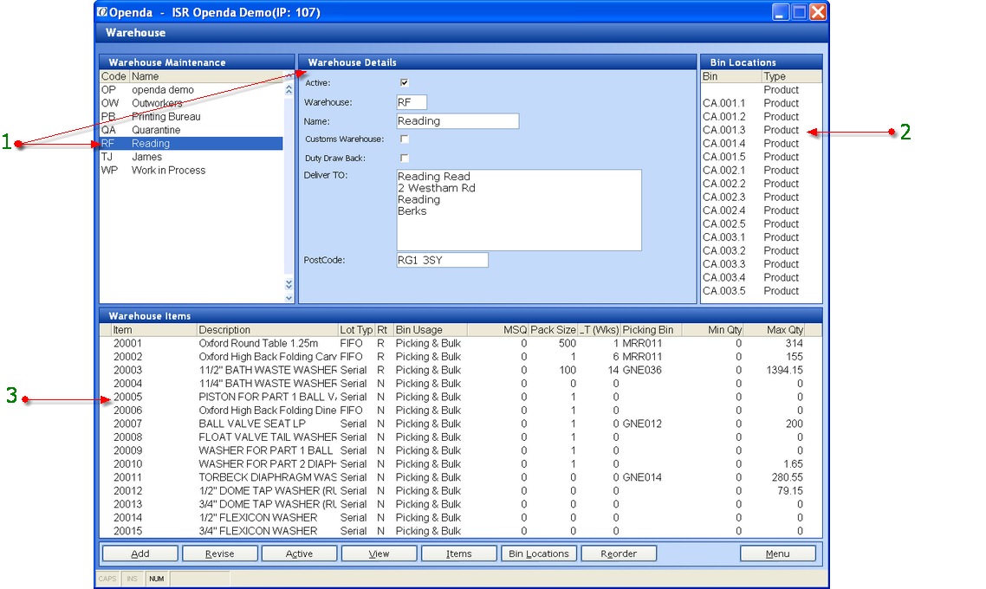Click the Bin Usage column header
Viewport: 986px width, 589px height.
coord(431,329)
